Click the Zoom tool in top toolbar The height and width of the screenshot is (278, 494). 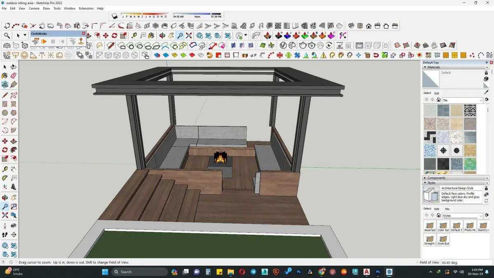click(x=180, y=36)
